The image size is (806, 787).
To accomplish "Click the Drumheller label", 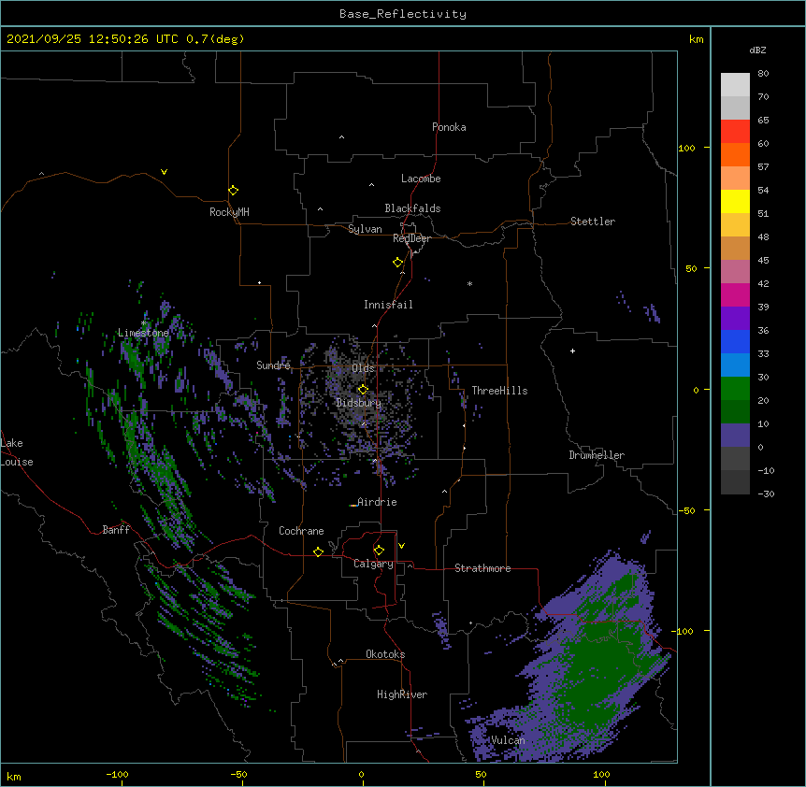I will click(x=597, y=455).
